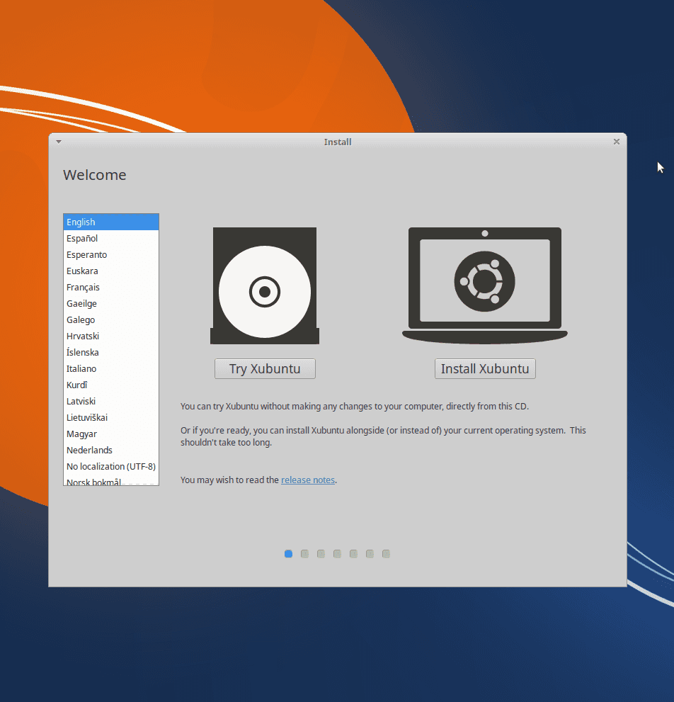Click the first blue progress dot
The height and width of the screenshot is (702, 674).
[x=288, y=554]
